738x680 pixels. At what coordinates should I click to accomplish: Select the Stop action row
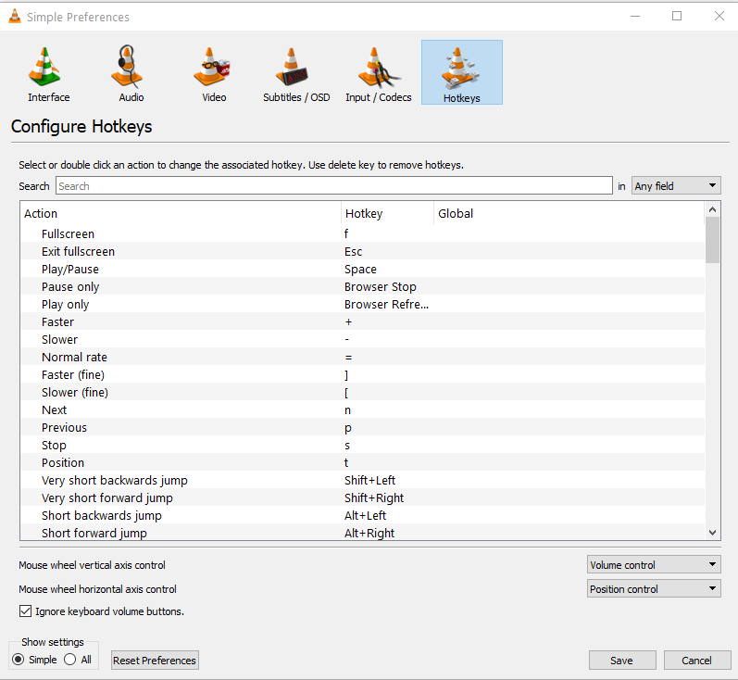click(x=362, y=445)
